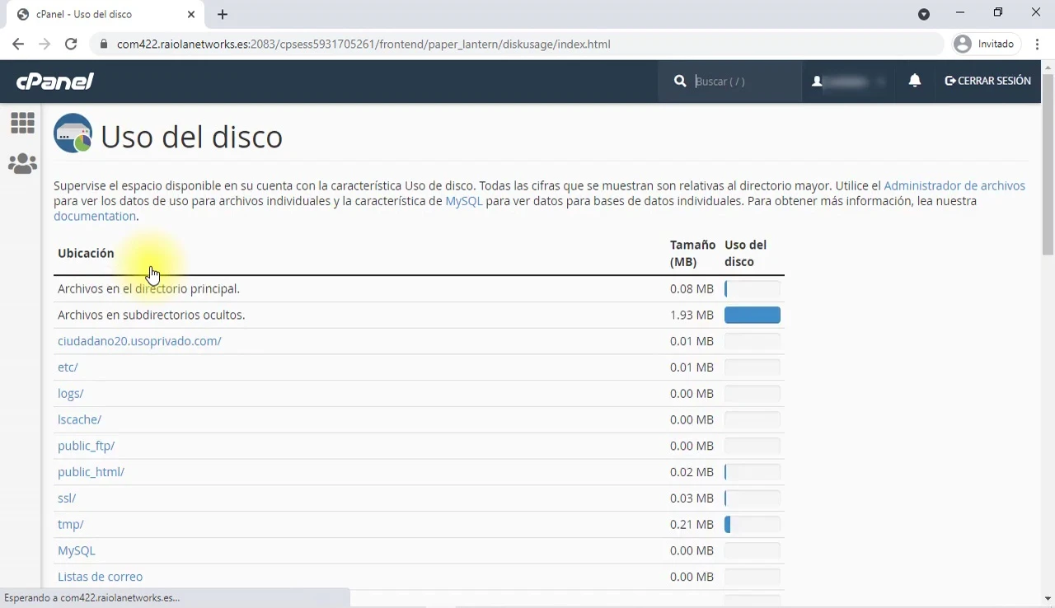Open ciudadano20.usoprivado.com/ directory link
This screenshot has height=608, width=1055.
(x=139, y=341)
